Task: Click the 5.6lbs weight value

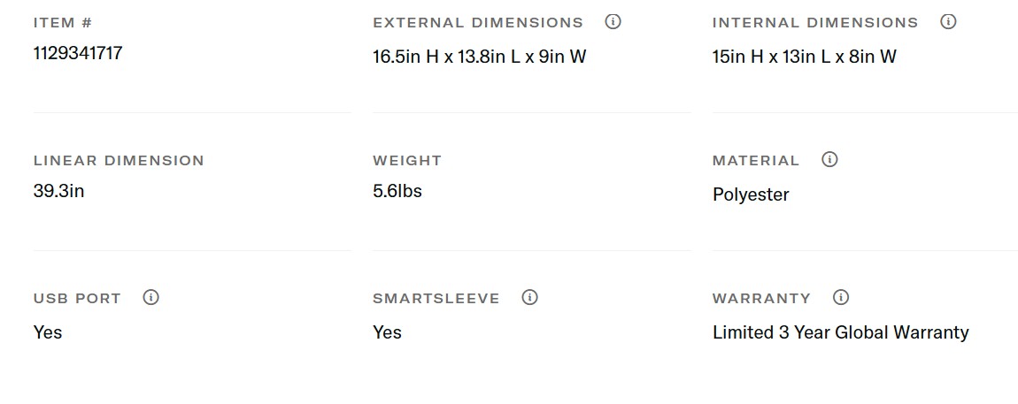Action: click(397, 191)
